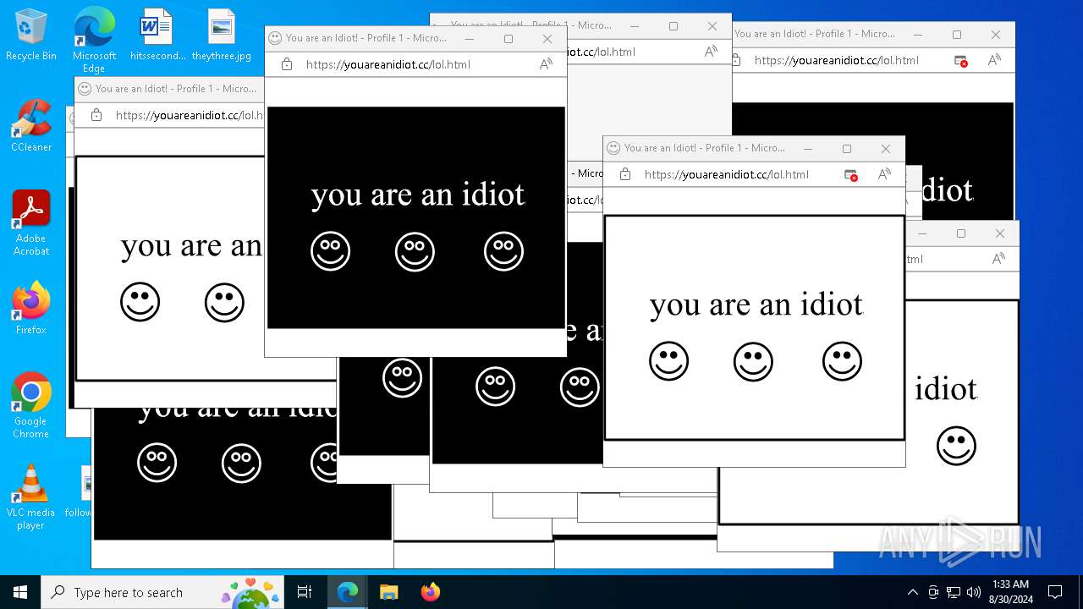Close the top-left black idiot window

(547, 39)
